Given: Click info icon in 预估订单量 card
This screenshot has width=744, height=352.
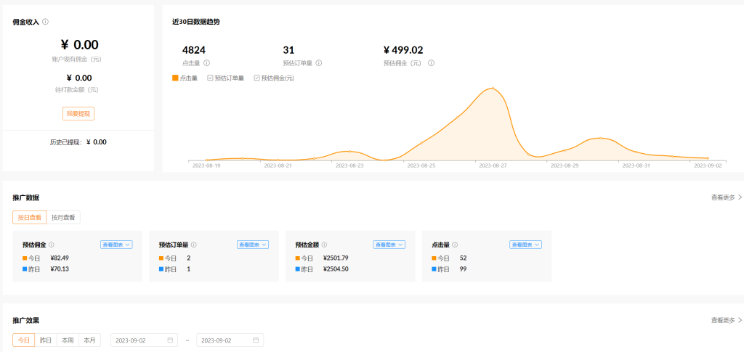Looking at the screenshot, I should click(193, 245).
